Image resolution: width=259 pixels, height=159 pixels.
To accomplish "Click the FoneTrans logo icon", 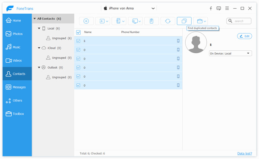I will pyautogui.click(x=10, y=9).
